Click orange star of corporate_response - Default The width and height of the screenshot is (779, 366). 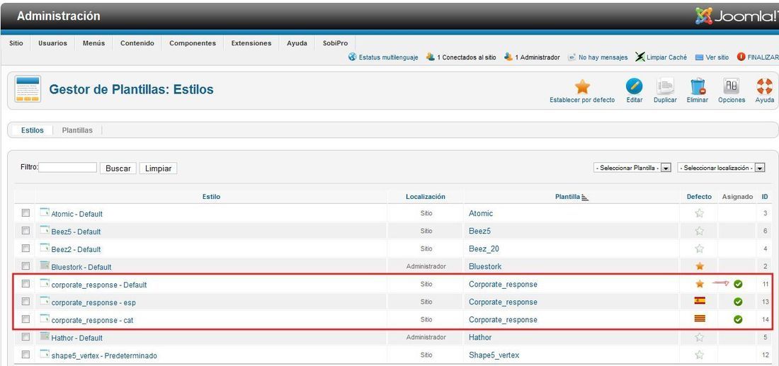click(x=700, y=284)
